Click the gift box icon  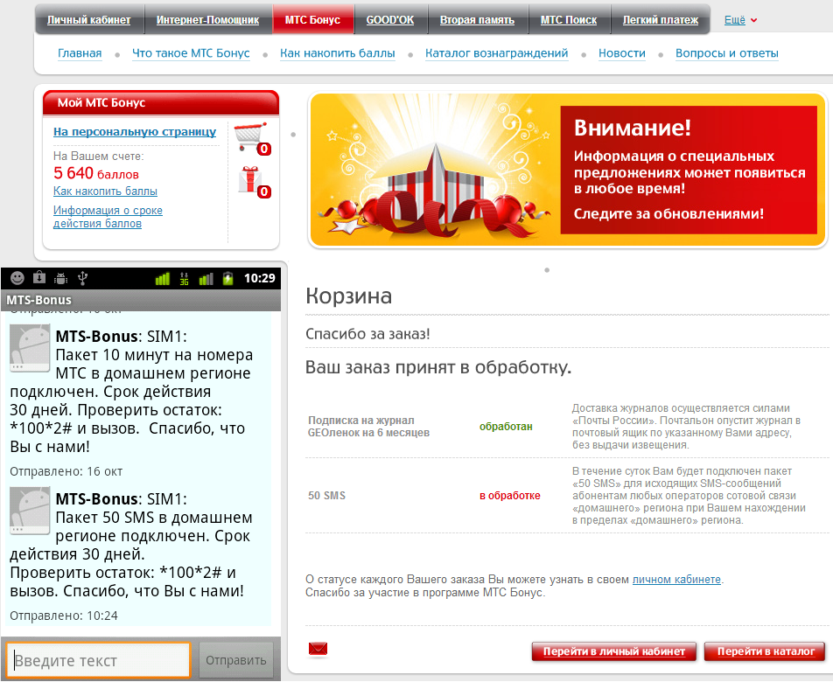(250, 179)
